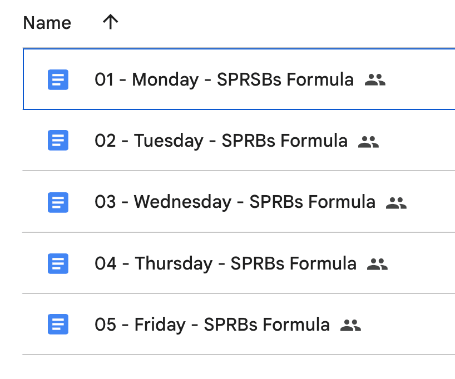Viewport: 455px width, 379px height.
Task: Click shared people icon for Wednesday document
Action: pos(397,203)
